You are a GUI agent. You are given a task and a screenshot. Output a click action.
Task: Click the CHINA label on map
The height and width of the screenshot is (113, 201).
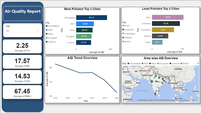tap(178, 69)
